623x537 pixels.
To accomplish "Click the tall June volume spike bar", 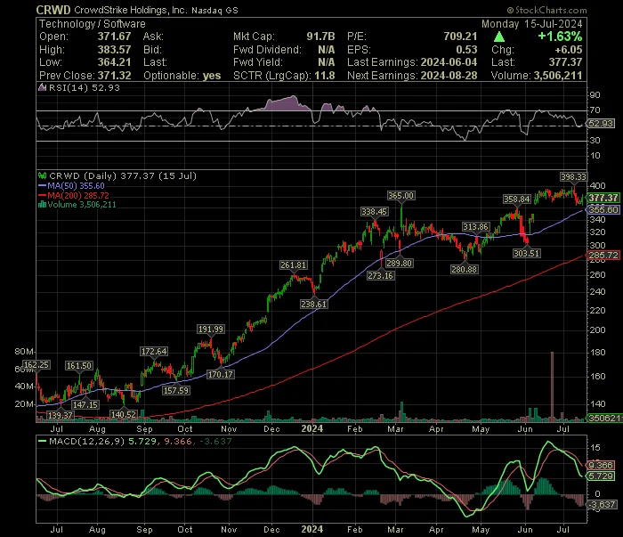I will pos(552,386).
